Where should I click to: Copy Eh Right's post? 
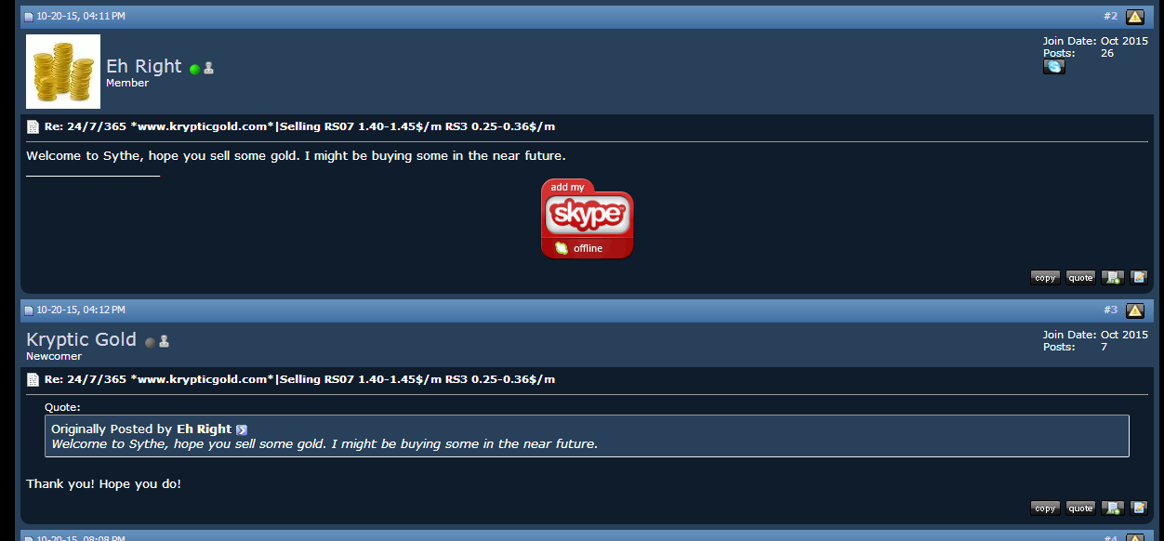1046,277
